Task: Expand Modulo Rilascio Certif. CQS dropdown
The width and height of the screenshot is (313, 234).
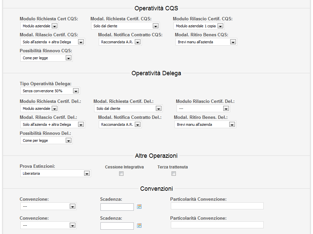Action: coord(199,26)
